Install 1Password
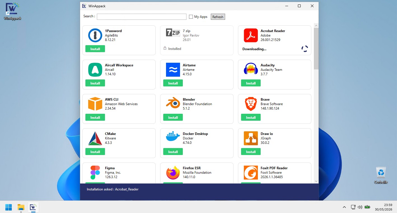 [x=95, y=49]
